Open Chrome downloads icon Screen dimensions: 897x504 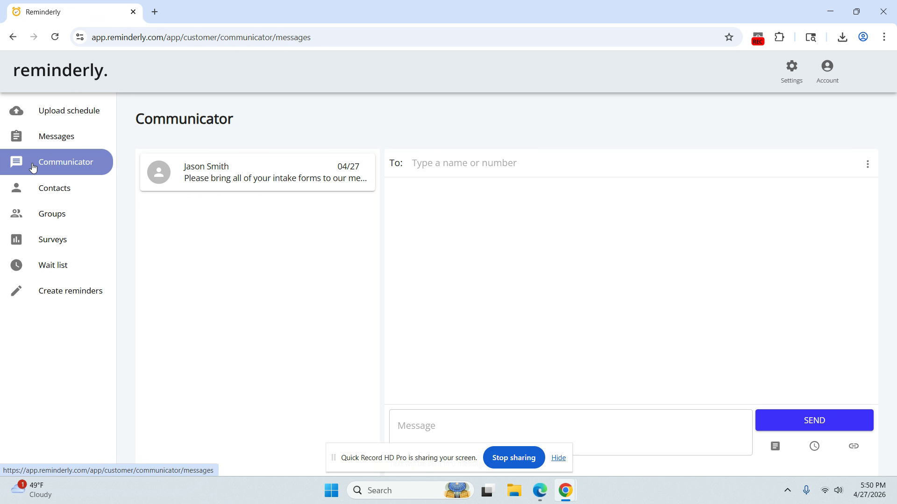tap(842, 37)
